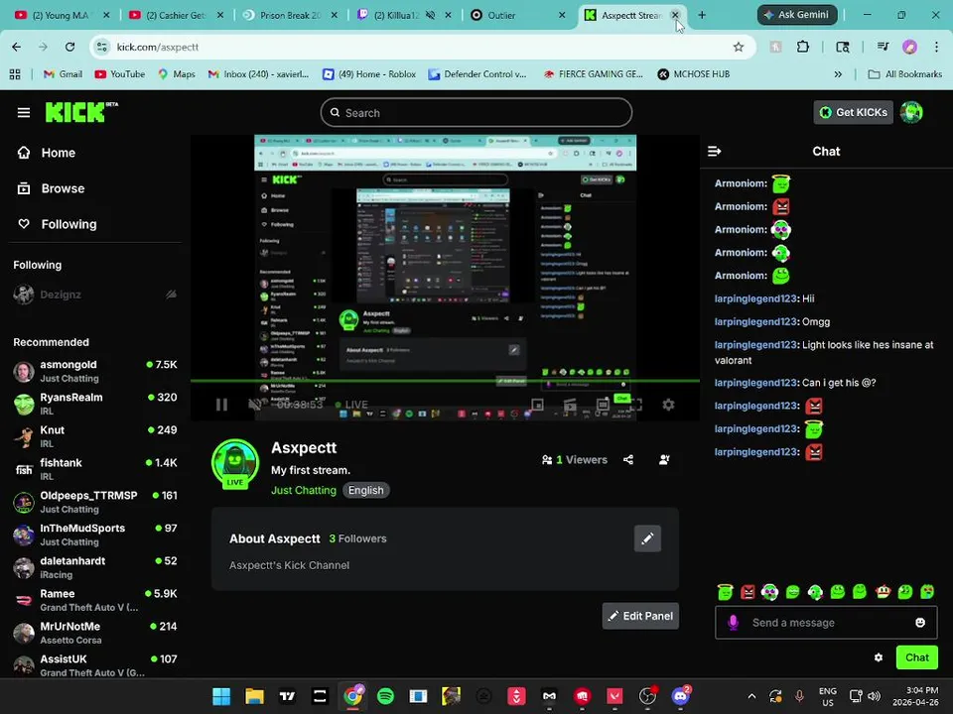Open the MrUrNotMe channel
Image resolution: width=953 pixels, height=714 pixels.
[95, 634]
